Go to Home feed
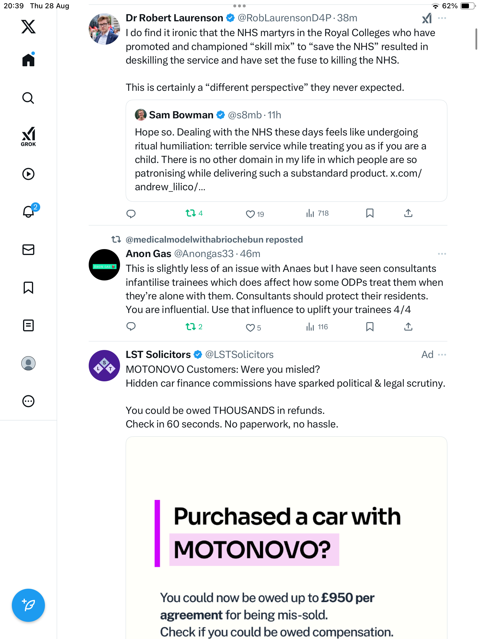 coord(28,60)
